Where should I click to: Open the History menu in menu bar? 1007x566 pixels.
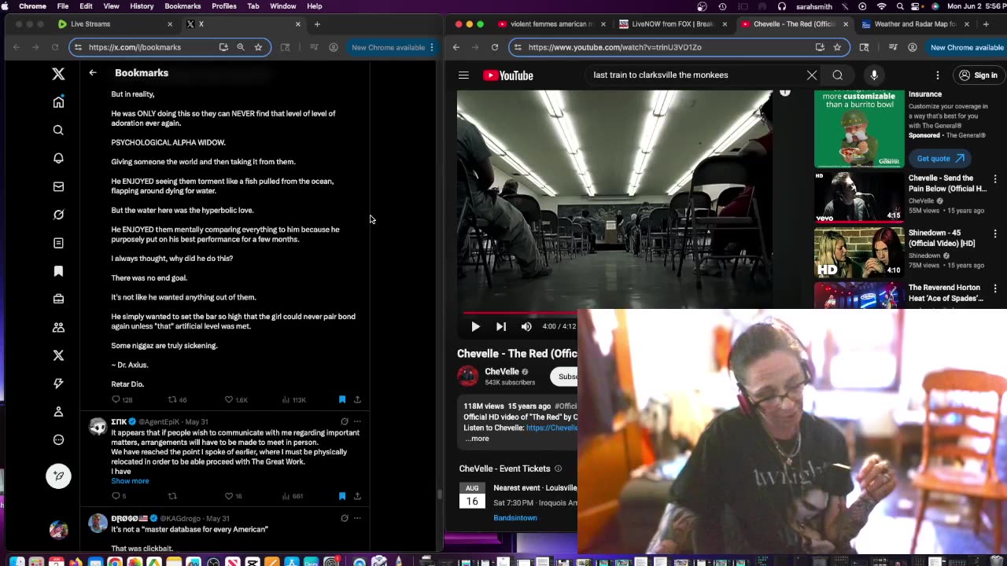click(142, 6)
